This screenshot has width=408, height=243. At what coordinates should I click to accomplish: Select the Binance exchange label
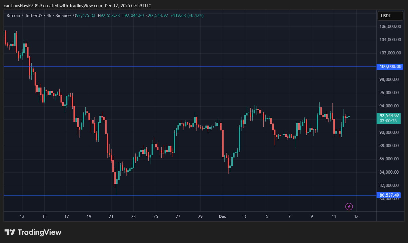click(63, 16)
